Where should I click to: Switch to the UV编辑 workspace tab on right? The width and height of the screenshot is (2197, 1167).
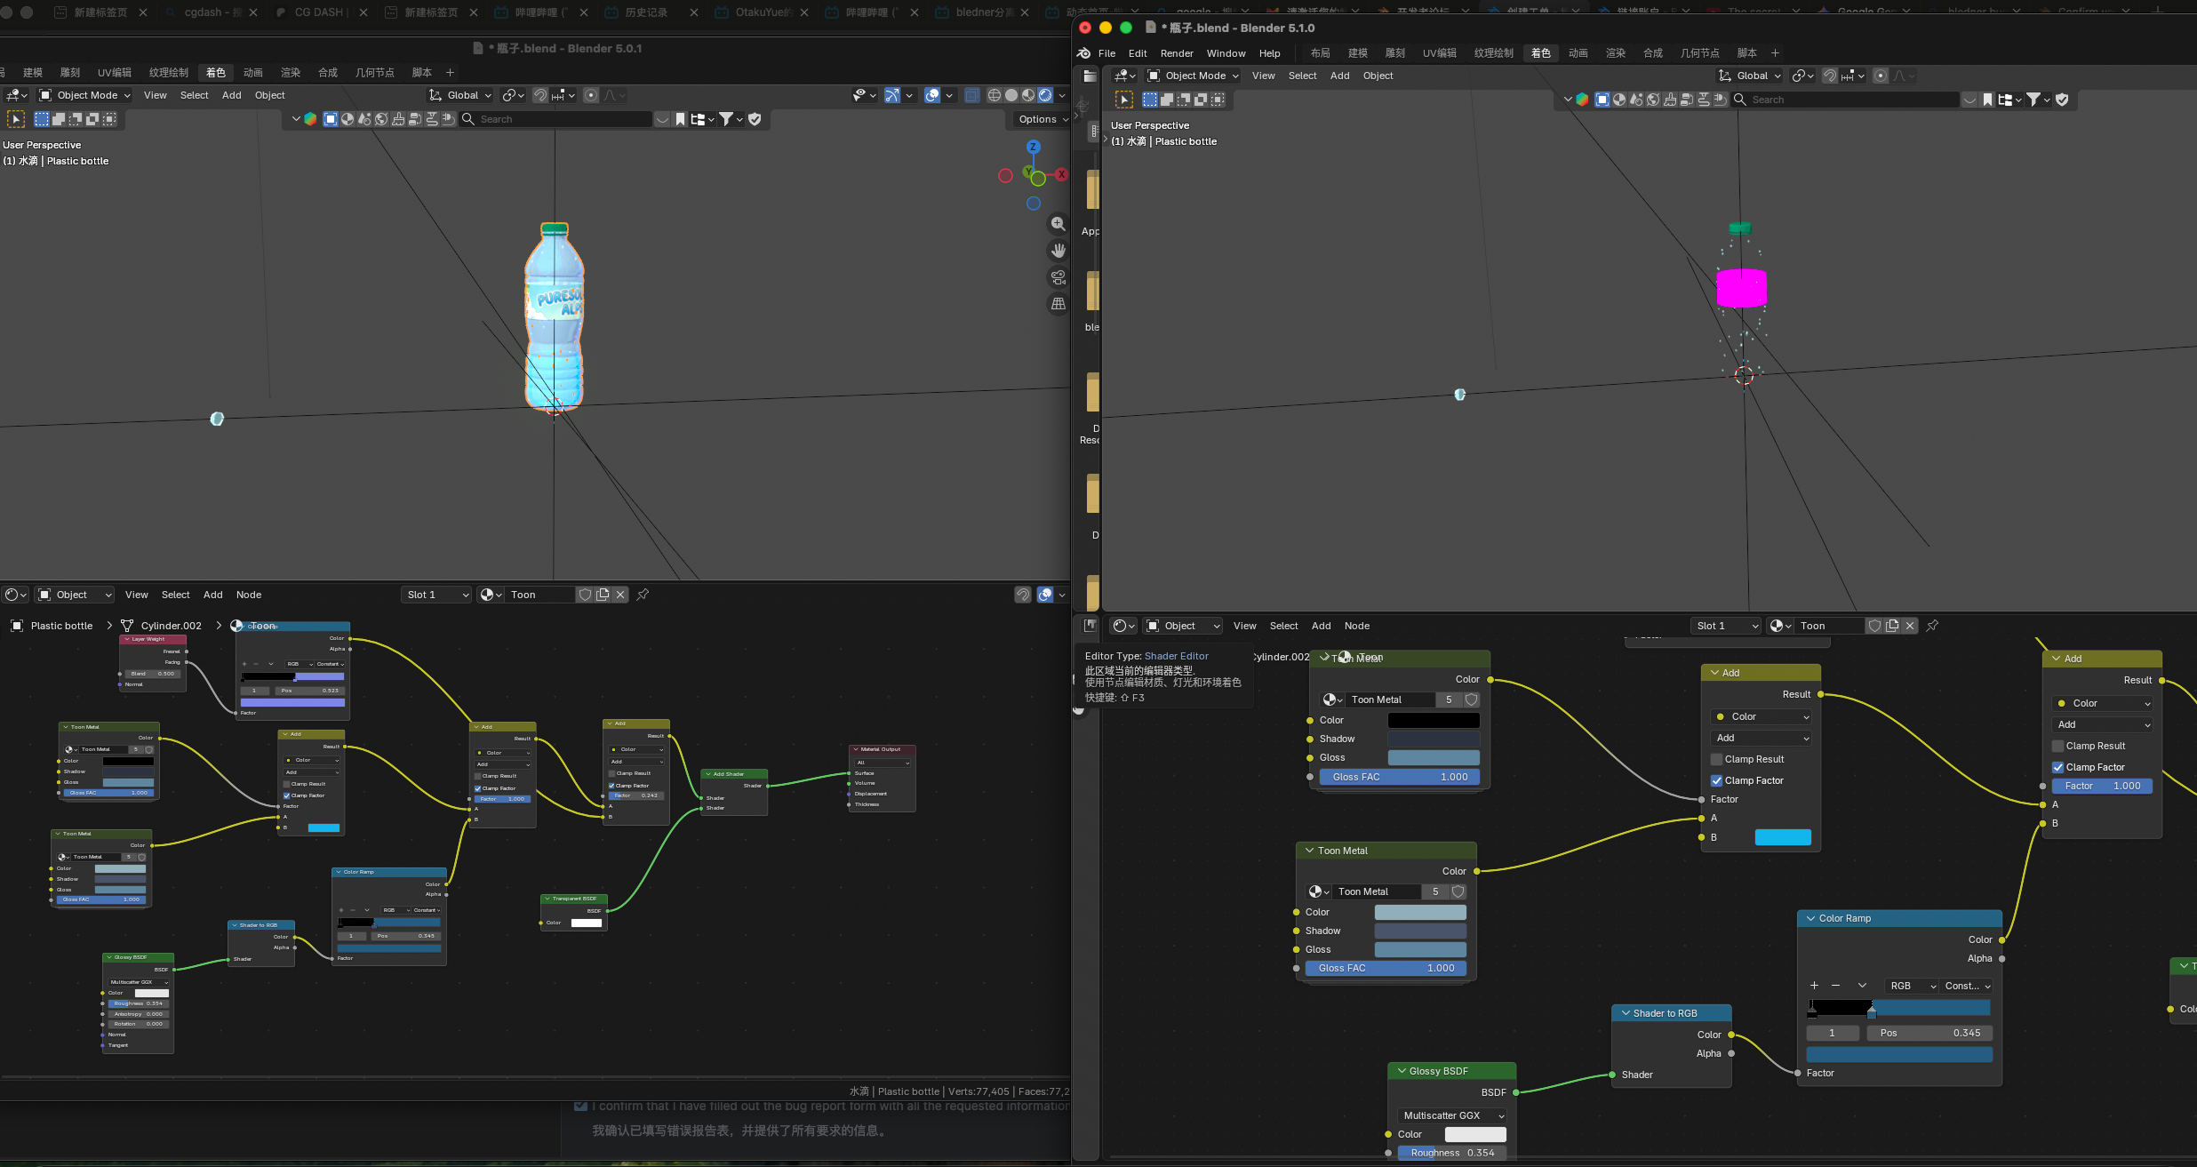coord(1439,53)
